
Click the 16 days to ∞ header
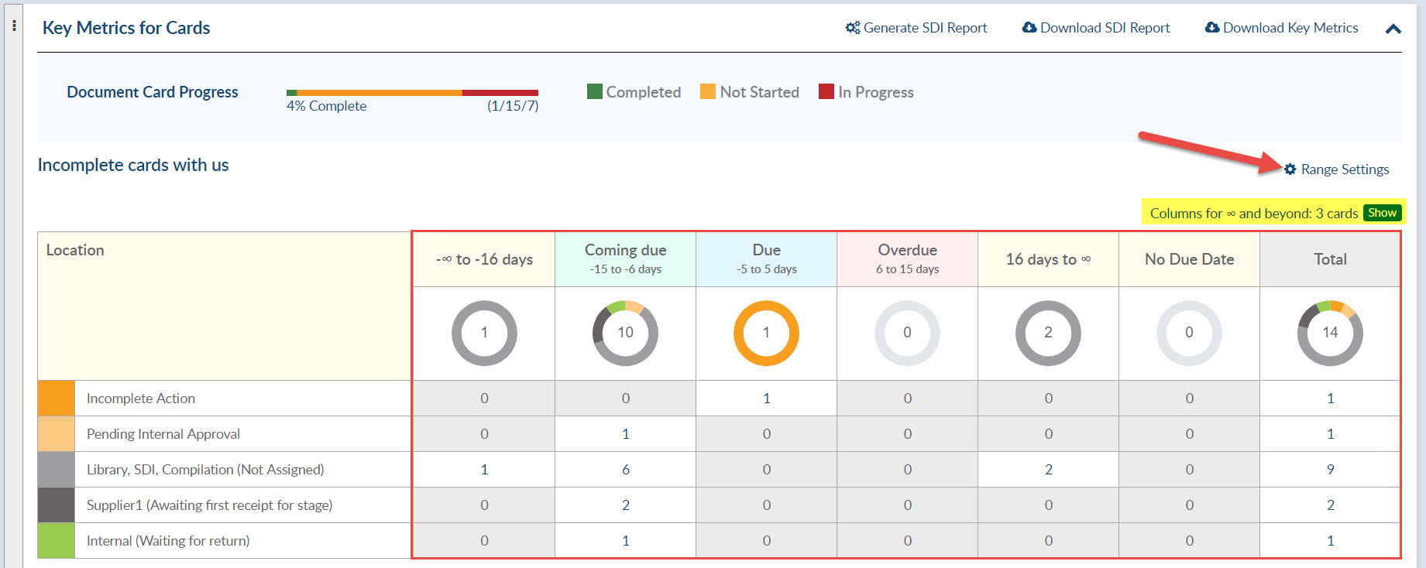point(1048,259)
